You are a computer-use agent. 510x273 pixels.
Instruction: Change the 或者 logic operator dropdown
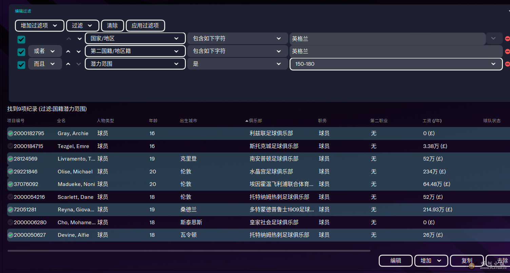click(x=45, y=51)
